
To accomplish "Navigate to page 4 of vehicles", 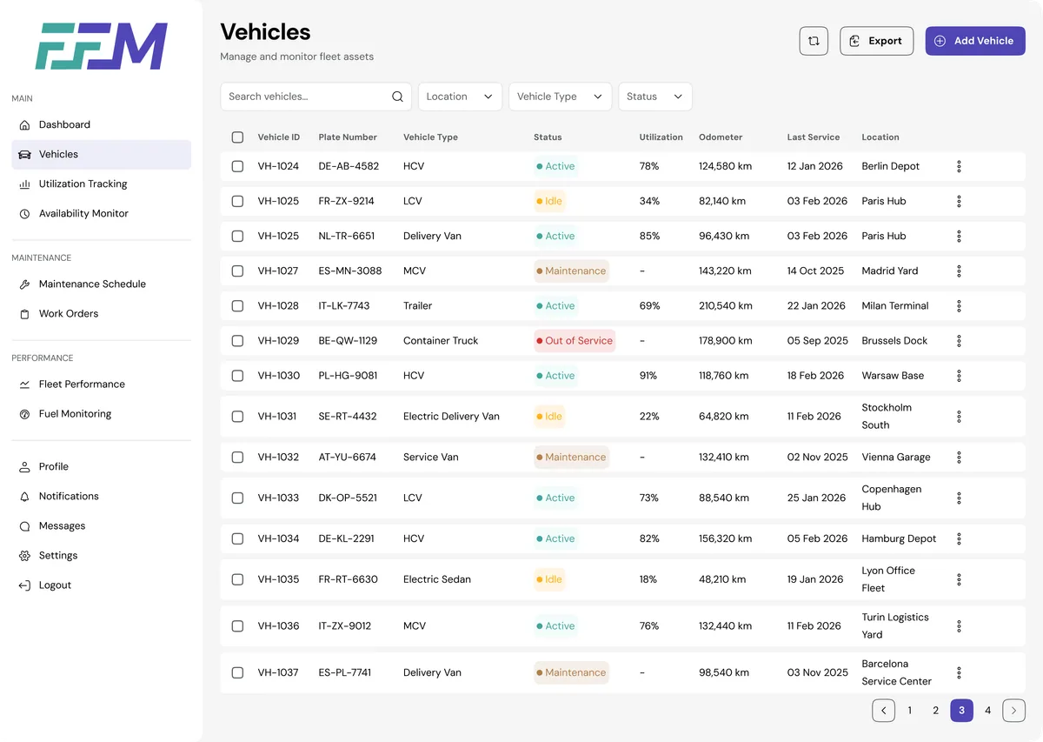I will [987, 710].
